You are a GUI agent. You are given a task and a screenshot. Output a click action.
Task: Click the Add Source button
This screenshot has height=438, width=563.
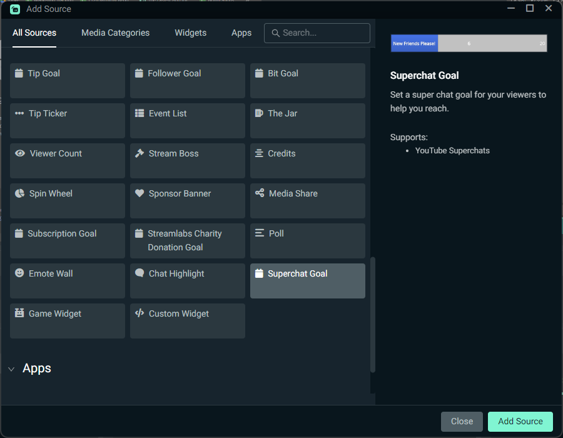pyautogui.click(x=520, y=422)
